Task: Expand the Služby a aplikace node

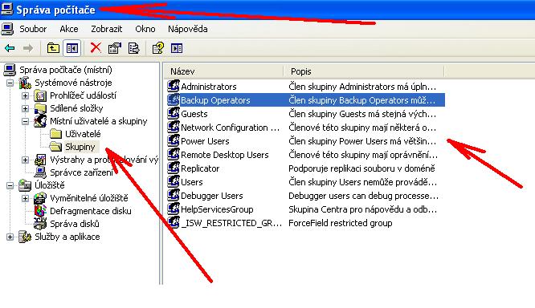Action: pos(10,237)
